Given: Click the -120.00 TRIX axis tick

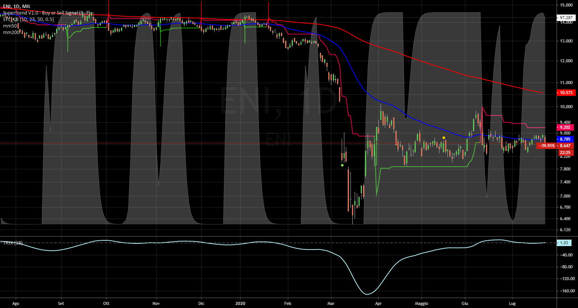Looking at the screenshot, I should tap(567, 279).
